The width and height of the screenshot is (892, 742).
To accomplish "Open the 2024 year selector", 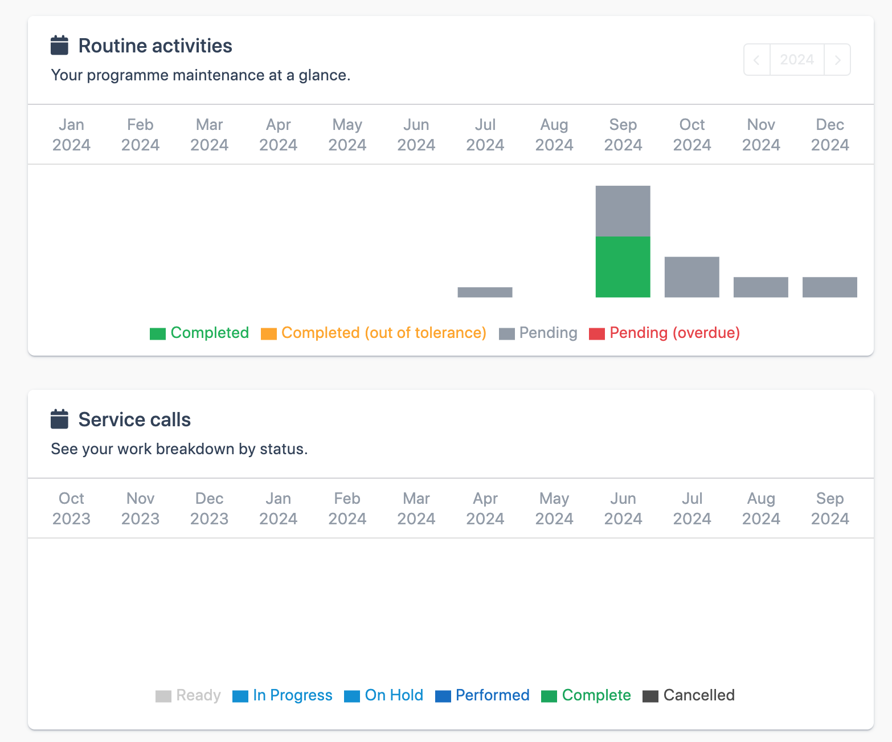I will coord(797,59).
